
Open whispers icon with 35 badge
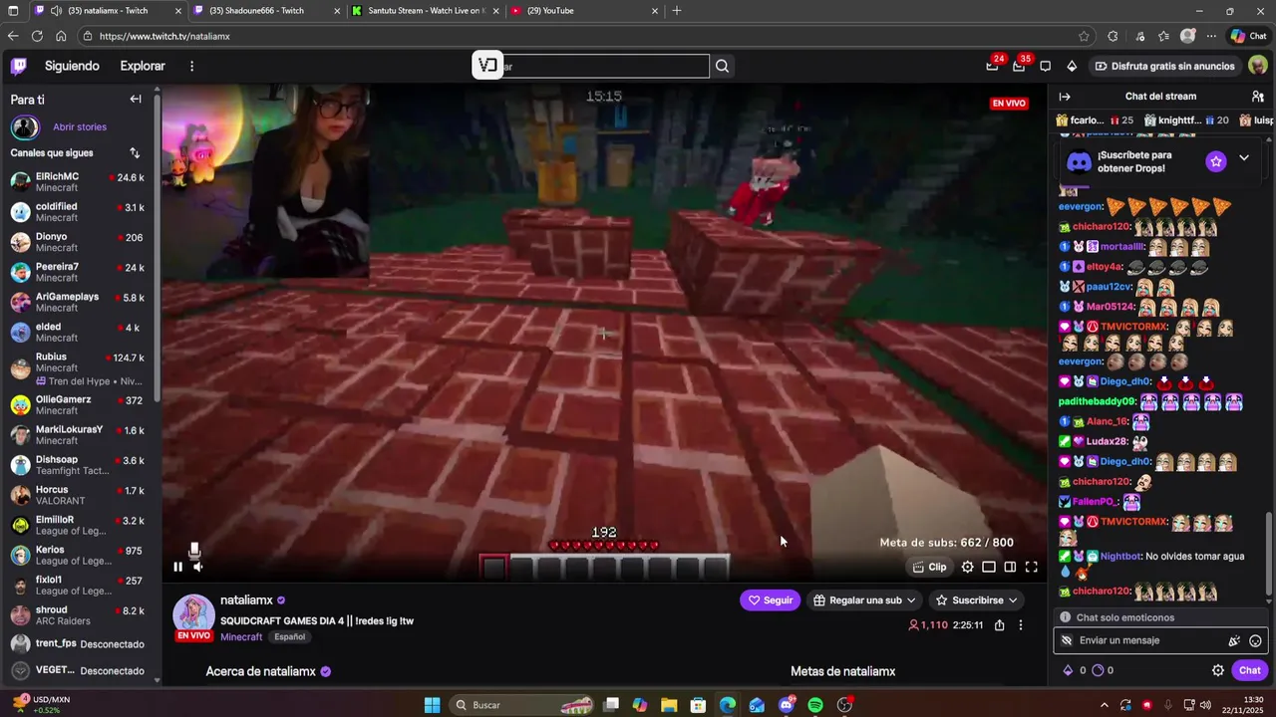pyautogui.click(x=1019, y=66)
